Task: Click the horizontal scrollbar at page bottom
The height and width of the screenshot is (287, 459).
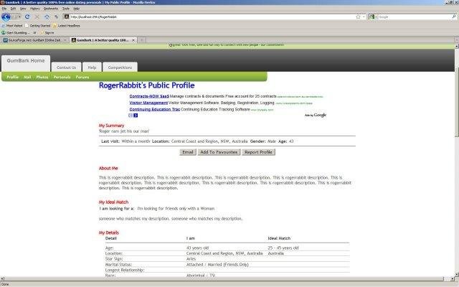Action: pos(224,279)
